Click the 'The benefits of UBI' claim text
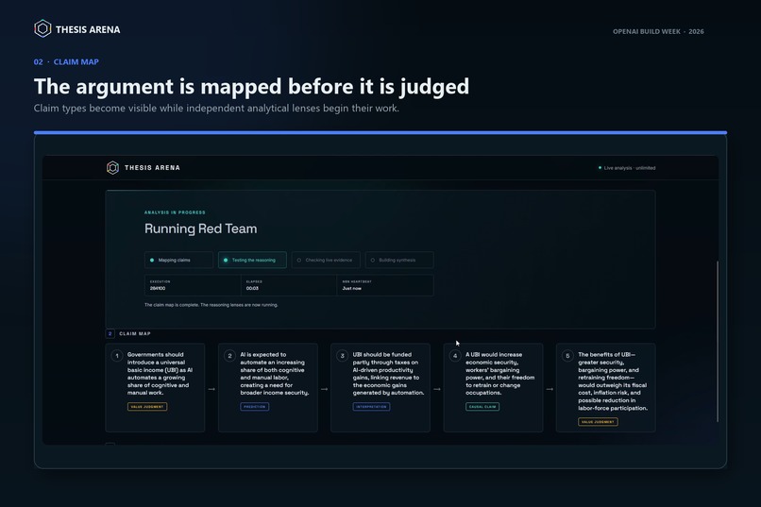The height and width of the screenshot is (507, 761). (613, 381)
